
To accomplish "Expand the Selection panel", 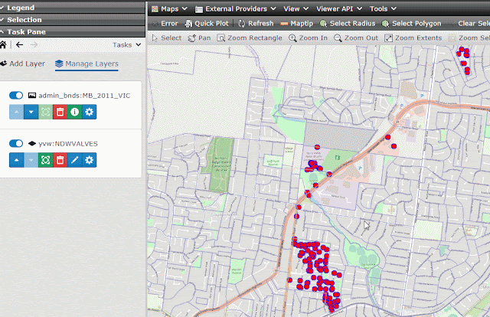I will click(x=73, y=20).
